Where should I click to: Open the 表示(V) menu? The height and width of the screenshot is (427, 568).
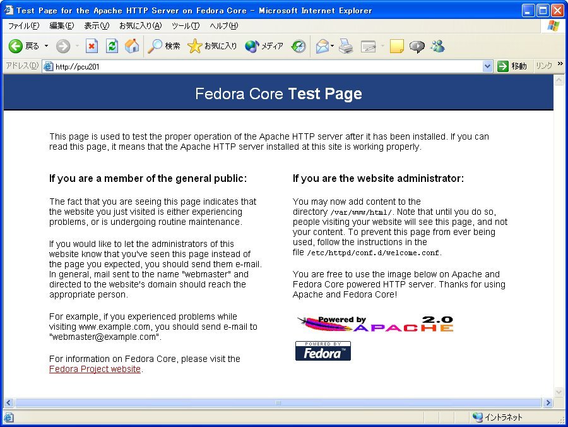97,26
